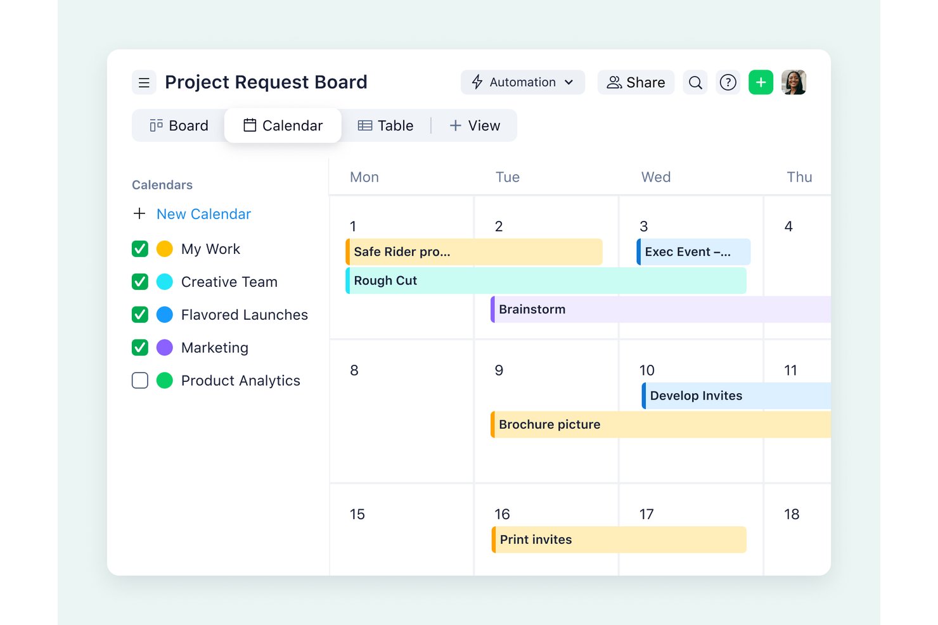Click the people icon on the Share button
Image resolution: width=938 pixels, height=625 pixels.
click(614, 82)
